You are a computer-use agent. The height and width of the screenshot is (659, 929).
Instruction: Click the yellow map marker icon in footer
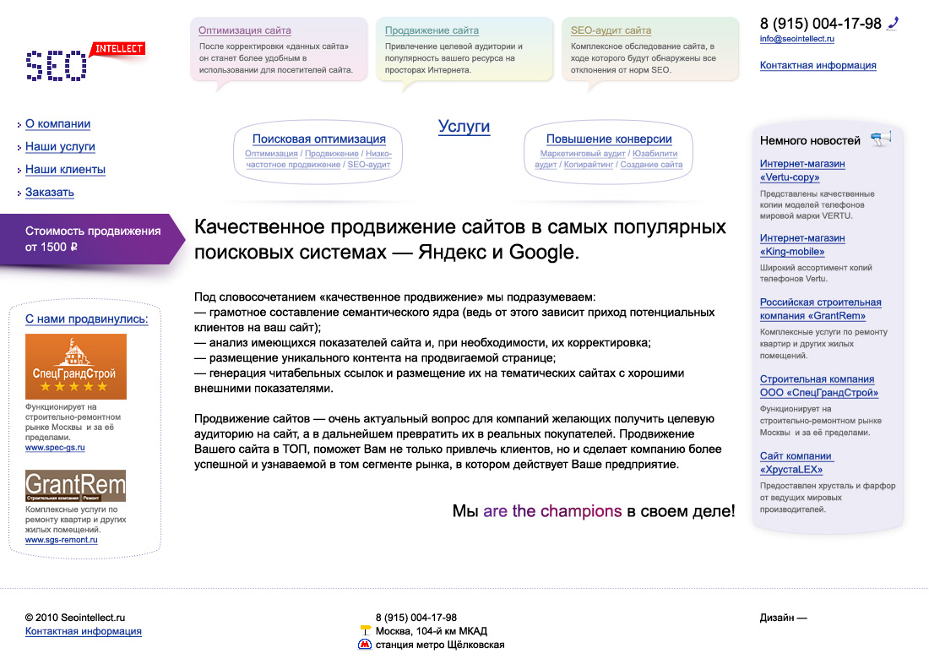click(x=366, y=630)
